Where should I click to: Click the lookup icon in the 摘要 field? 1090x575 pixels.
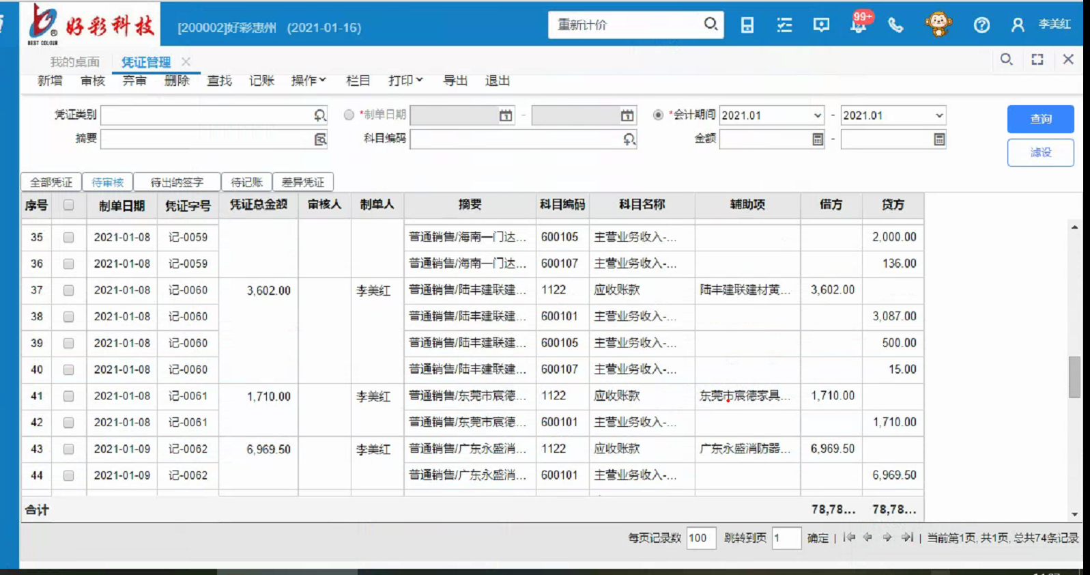tap(319, 139)
